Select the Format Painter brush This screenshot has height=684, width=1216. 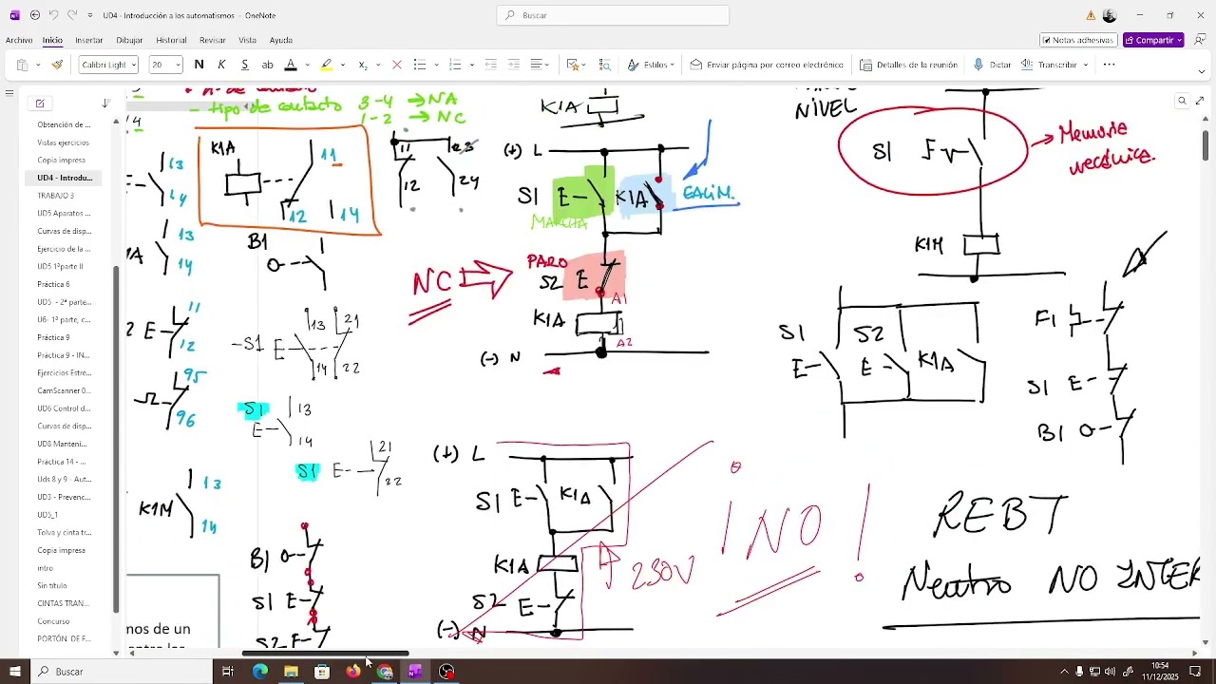pyautogui.click(x=57, y=65)
